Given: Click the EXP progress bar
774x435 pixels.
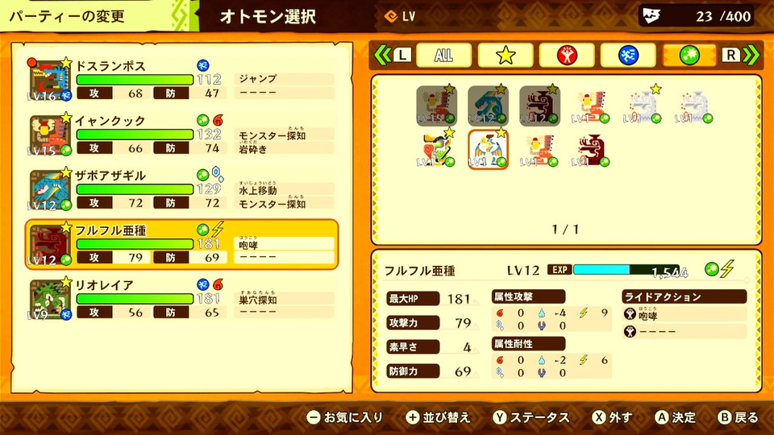Looking at the screenshot, I should coord(627,270).
